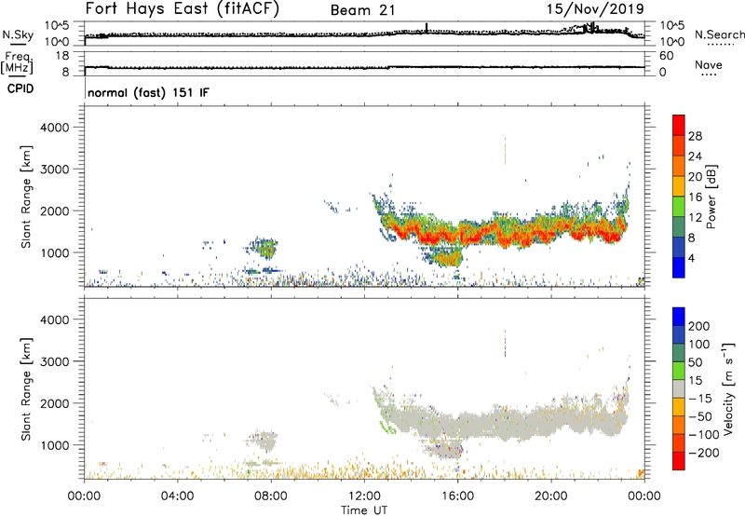Click the '16:00' time axis label
The width and height of the screenshot is (745, 516).
458,496
